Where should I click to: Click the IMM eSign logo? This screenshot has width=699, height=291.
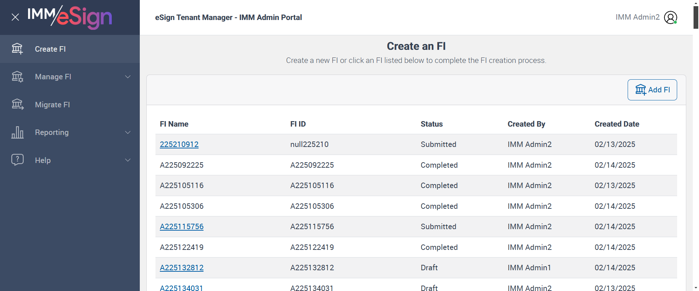pyautogui.click(x=70, y=17)
